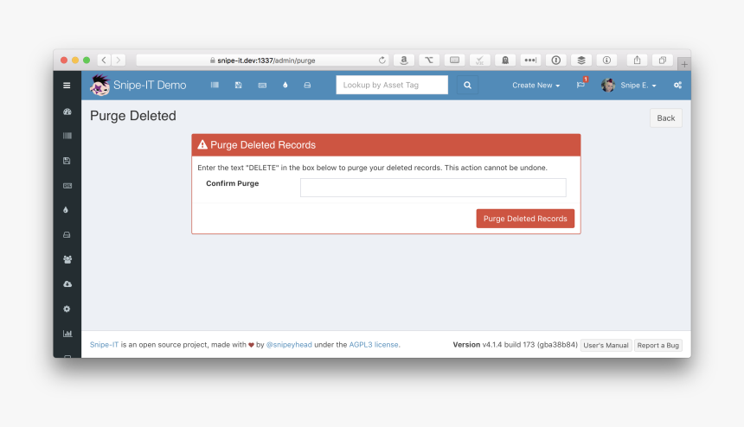This screenshot has width=744, height=427.
Task: Click the Amazon extension icon
Action: [404, 61]
